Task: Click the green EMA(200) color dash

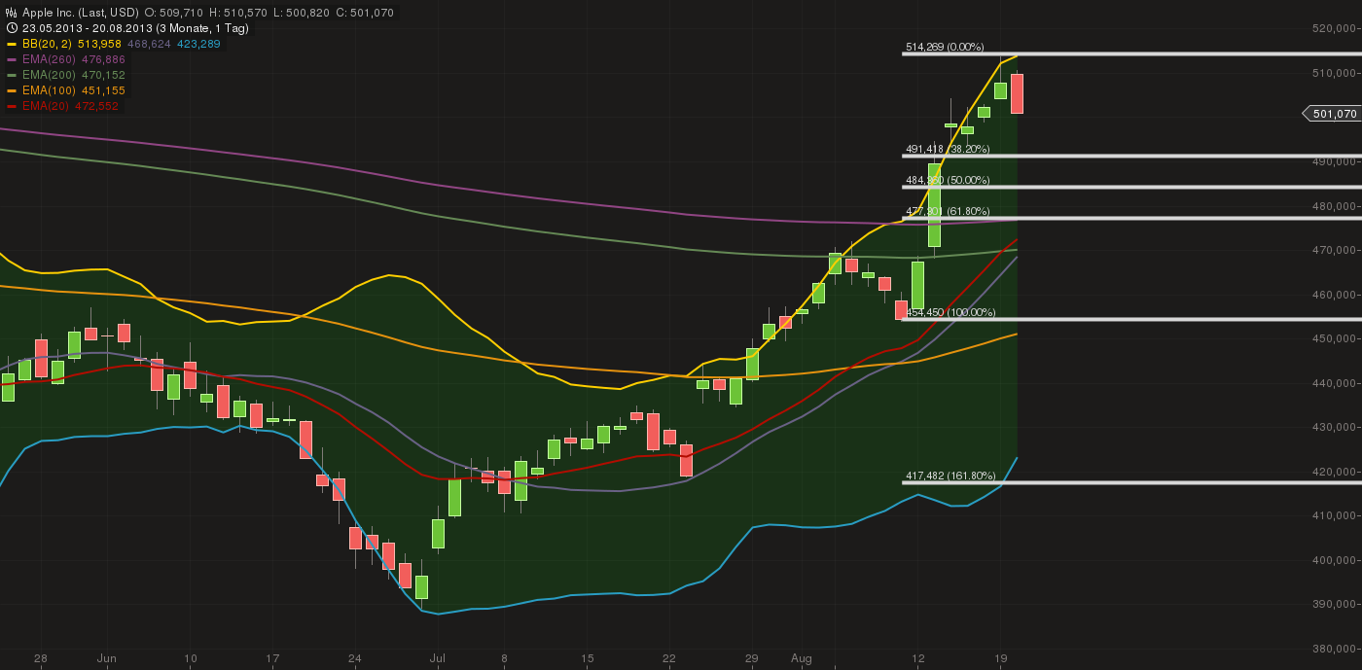Action: click(11, 75)
